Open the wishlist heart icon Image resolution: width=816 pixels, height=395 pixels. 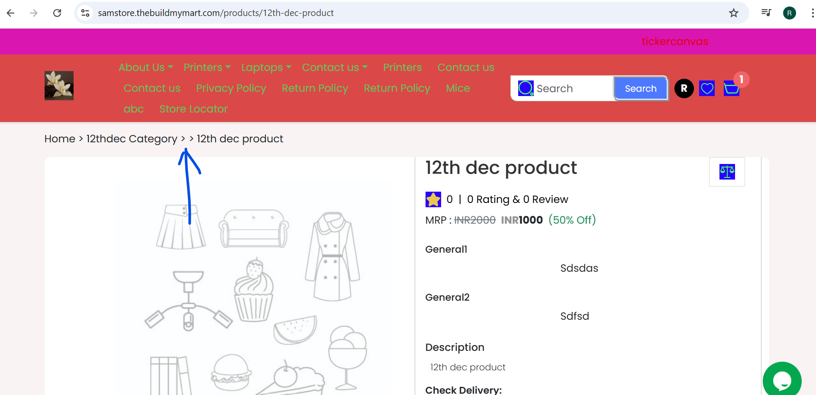(707, 89)
